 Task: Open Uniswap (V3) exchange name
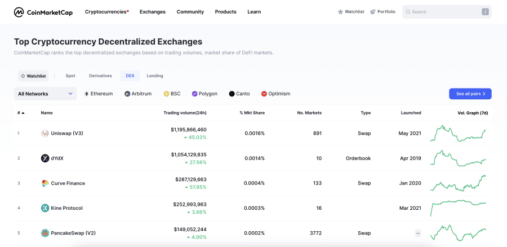(x=67, y=133)
